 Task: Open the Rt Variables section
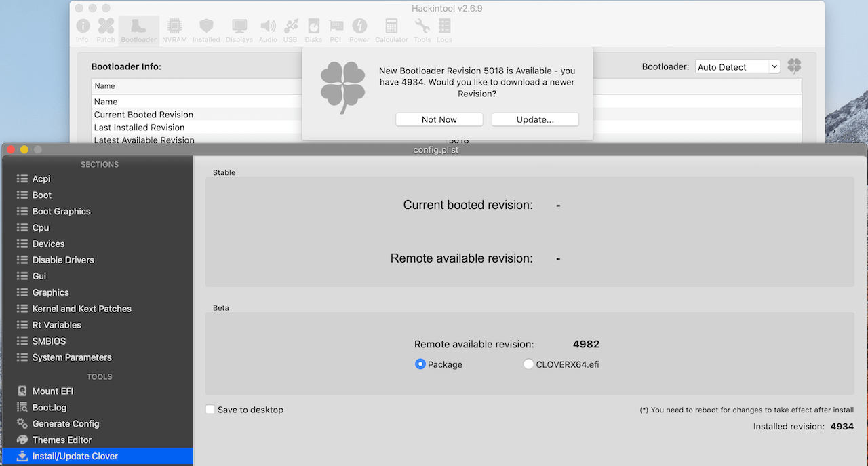(x=98, y=326)
